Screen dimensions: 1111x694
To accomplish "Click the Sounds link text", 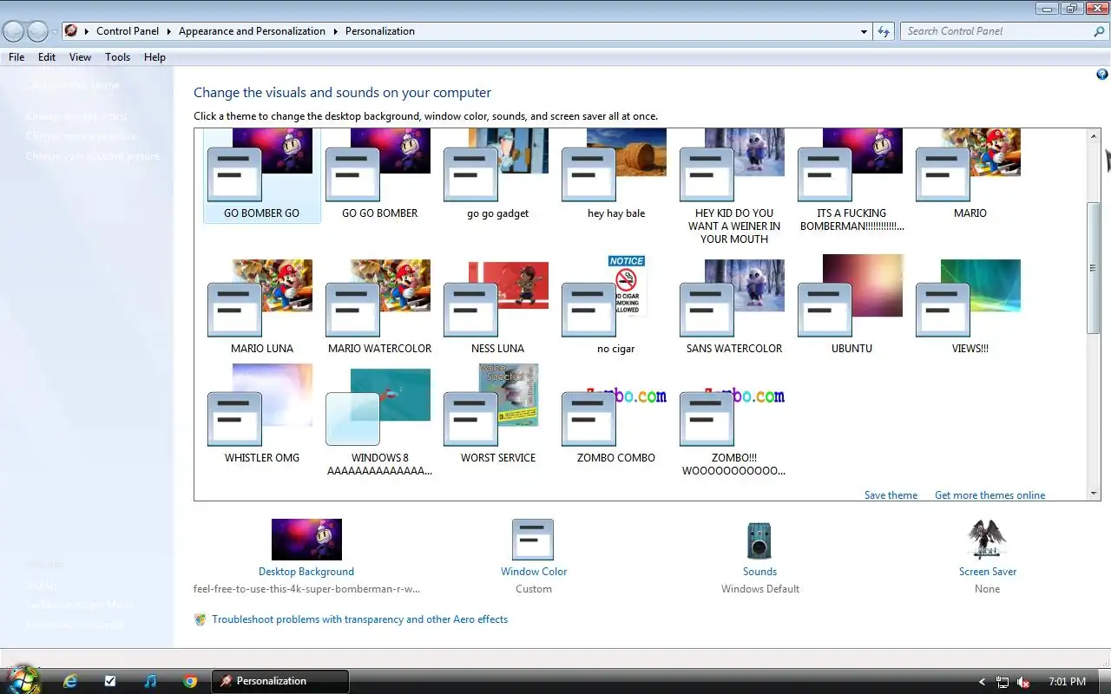I will (759, 572).
